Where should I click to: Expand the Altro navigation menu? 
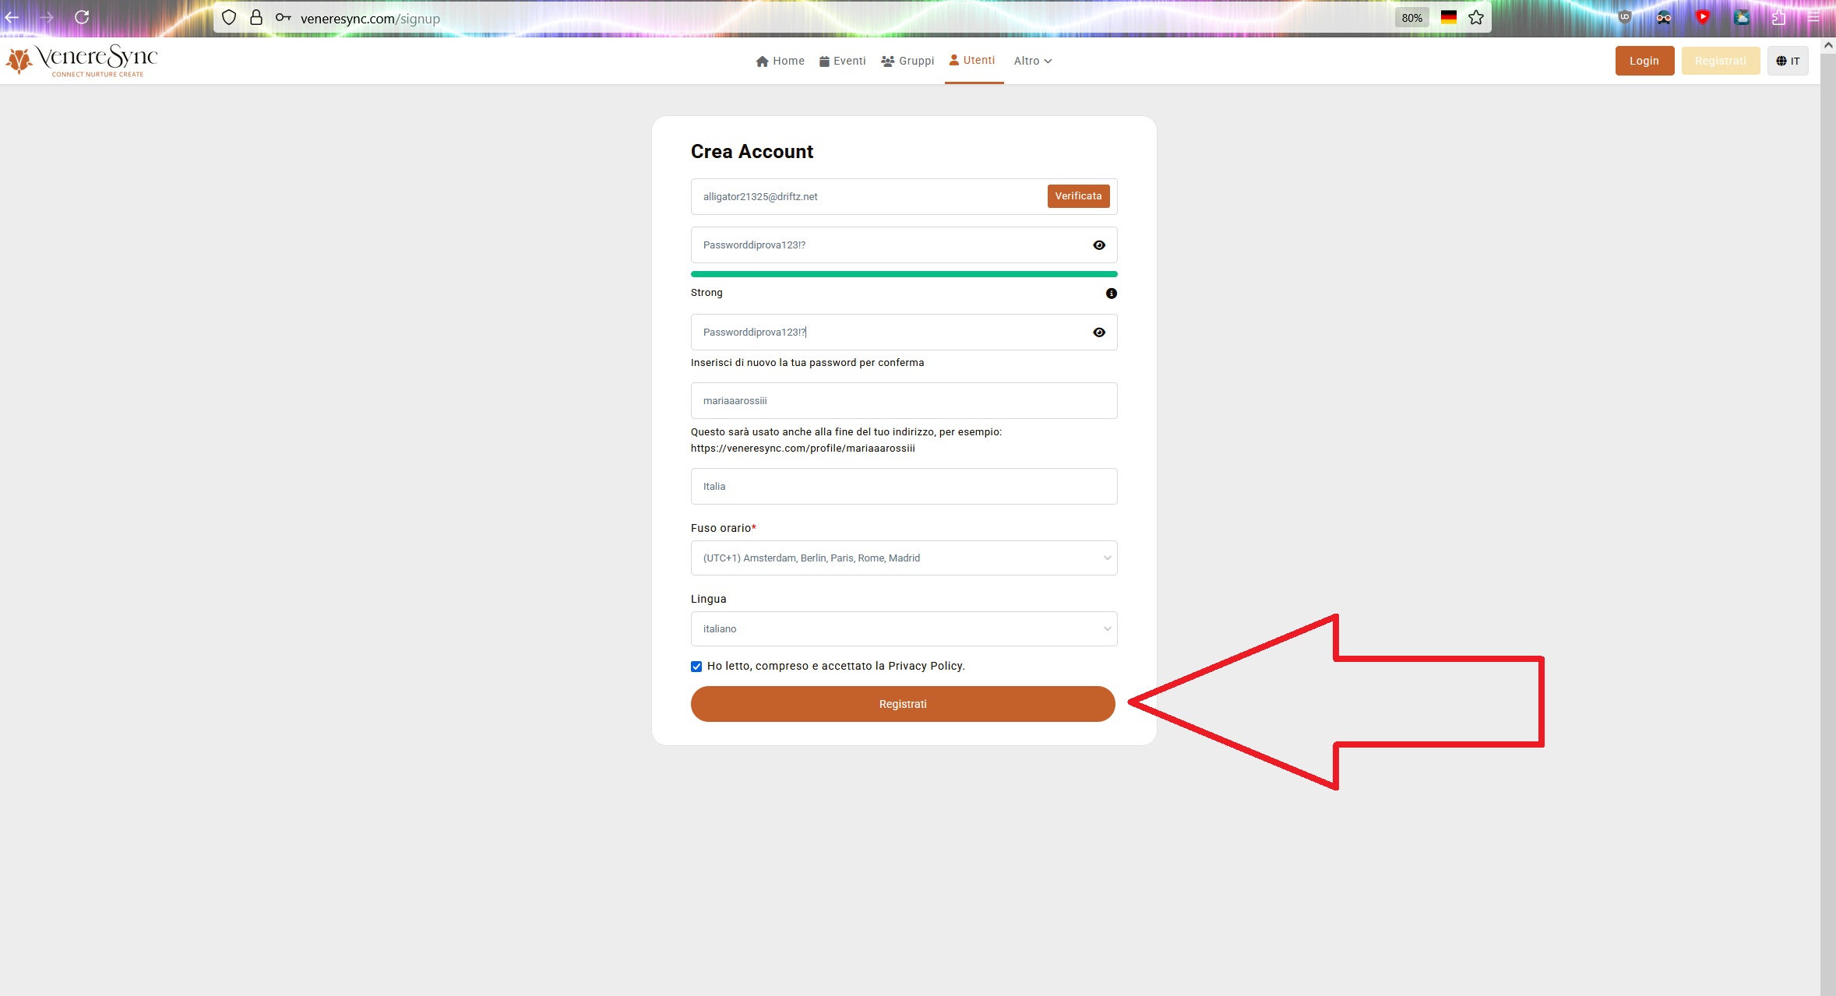(x=1032, y=61)
